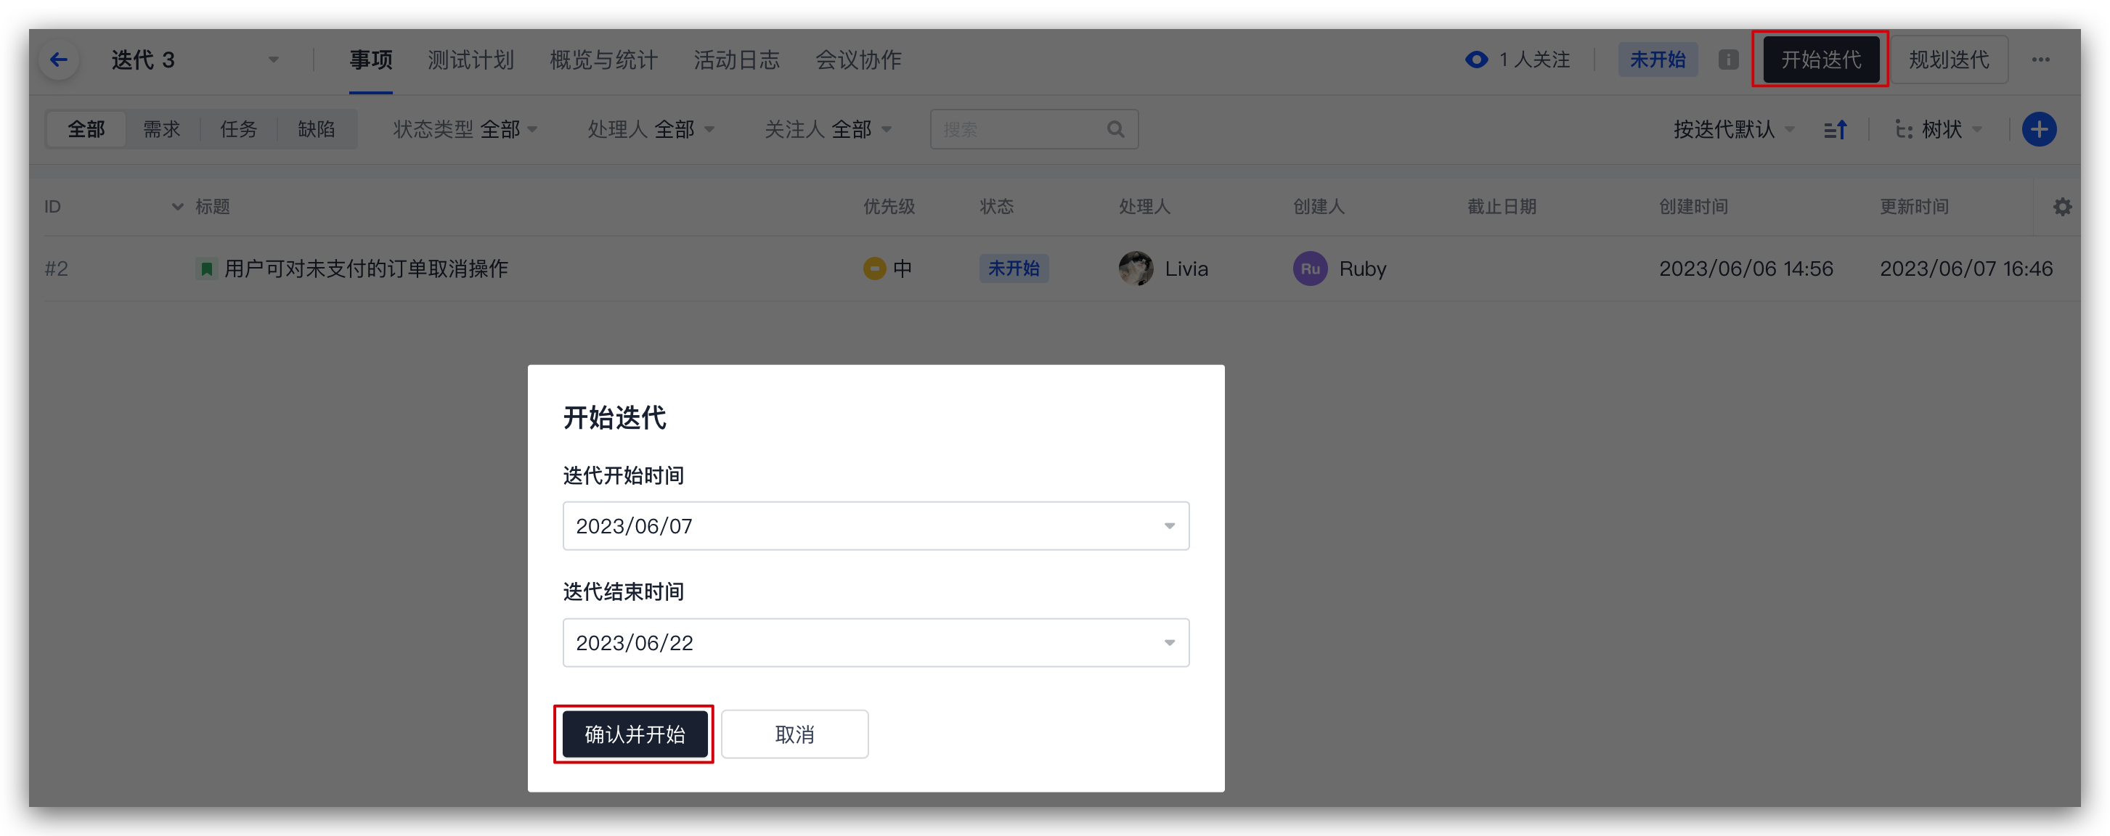Open the table column settings gear
The image size is (2110, 836).
(x=2061, y=207)
